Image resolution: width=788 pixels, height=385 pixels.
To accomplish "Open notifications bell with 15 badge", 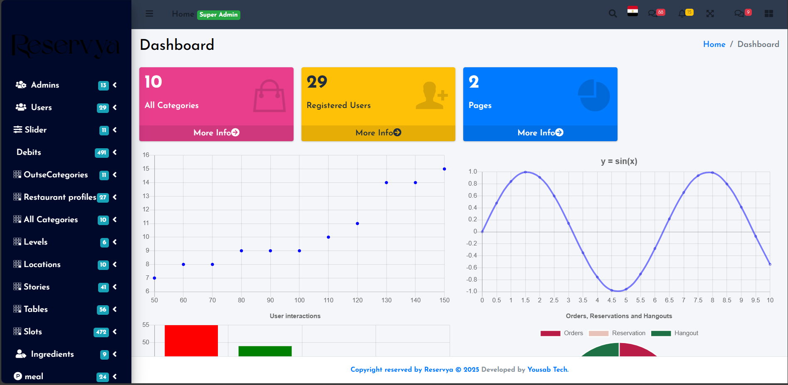I will coord(682,14).
